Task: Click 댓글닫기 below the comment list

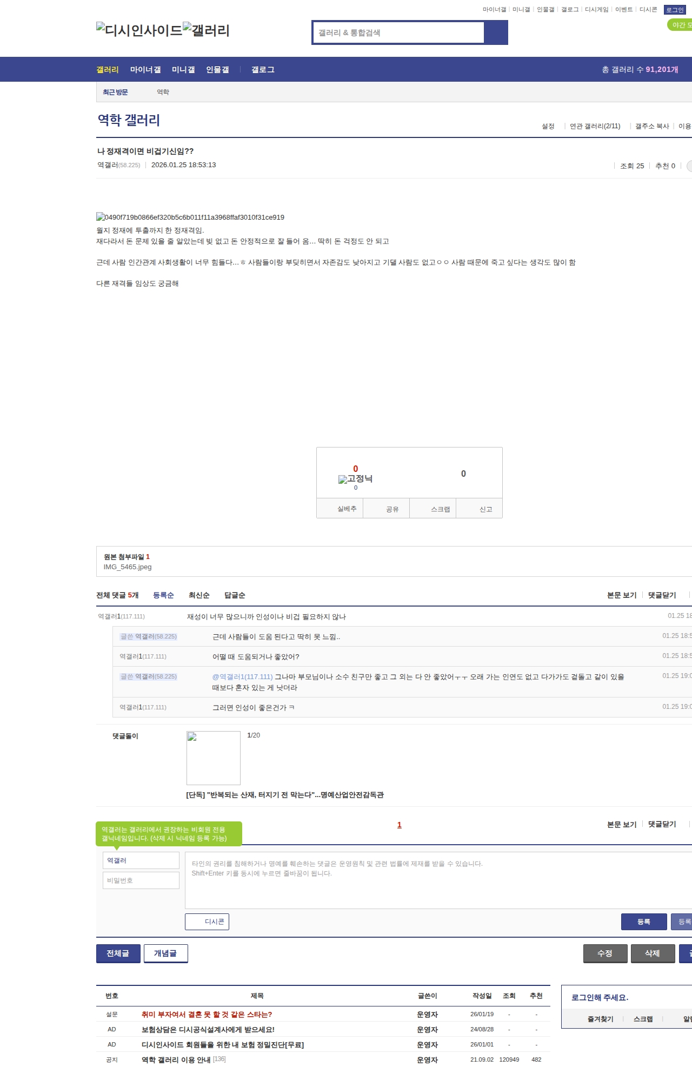Action: click(662, 824)
